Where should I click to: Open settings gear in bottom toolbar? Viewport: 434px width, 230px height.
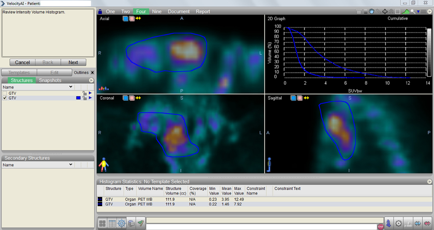(398, 223)
